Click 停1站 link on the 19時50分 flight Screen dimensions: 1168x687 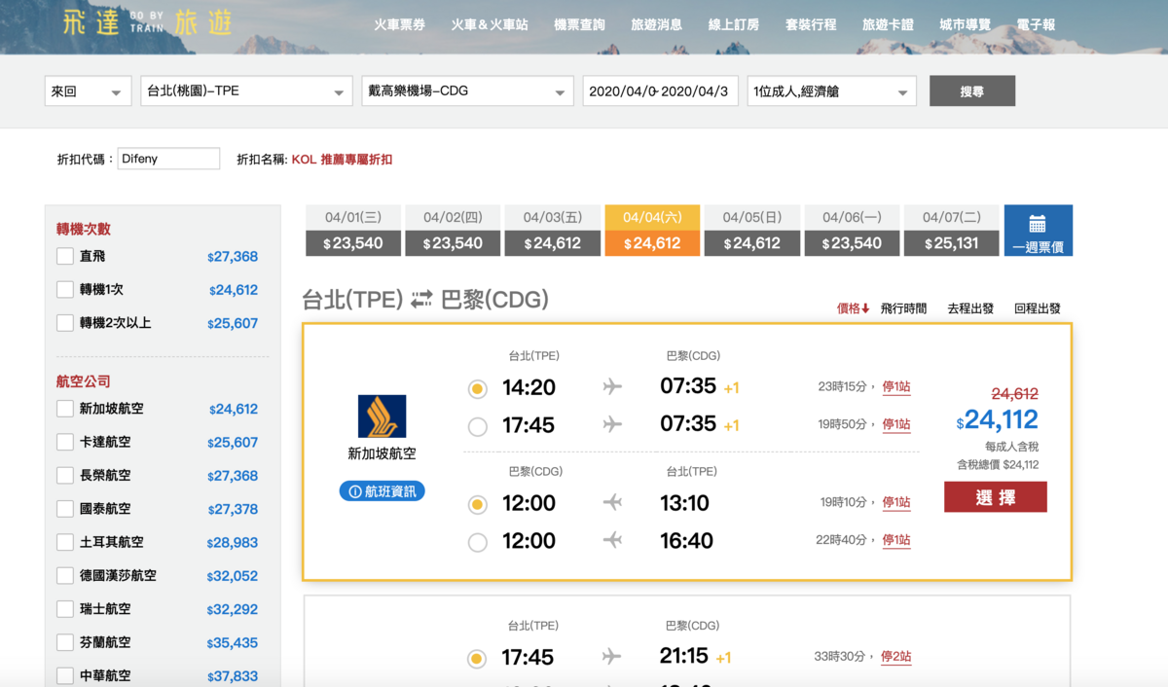click(896, 425)
